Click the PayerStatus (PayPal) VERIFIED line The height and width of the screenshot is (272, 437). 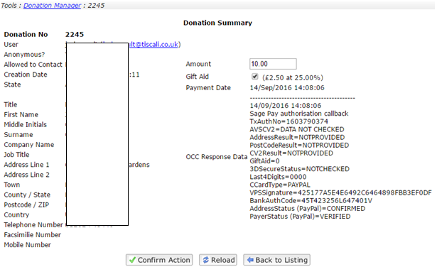300,217
